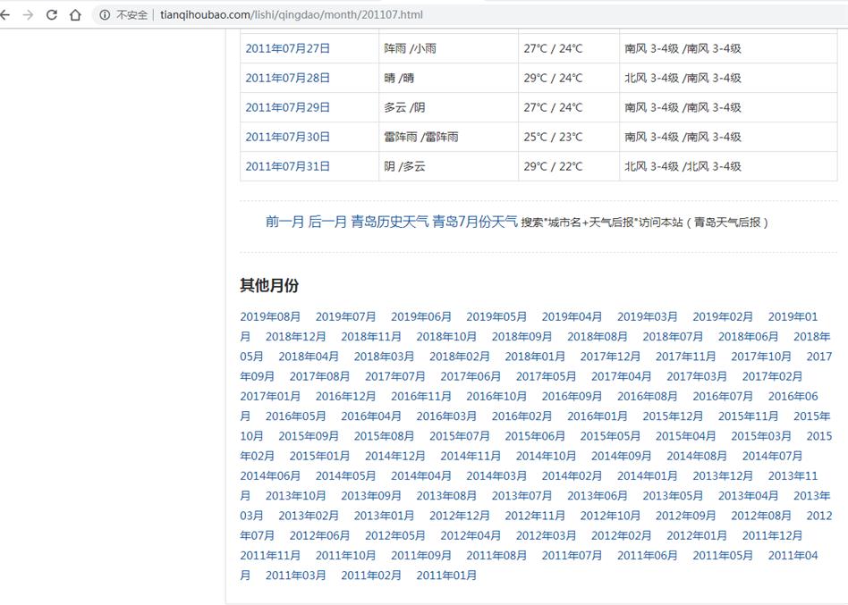The width and height of the screenshot is (848, 605).
Task: Open the 2014年12月 month link
Action: [395, 456]
